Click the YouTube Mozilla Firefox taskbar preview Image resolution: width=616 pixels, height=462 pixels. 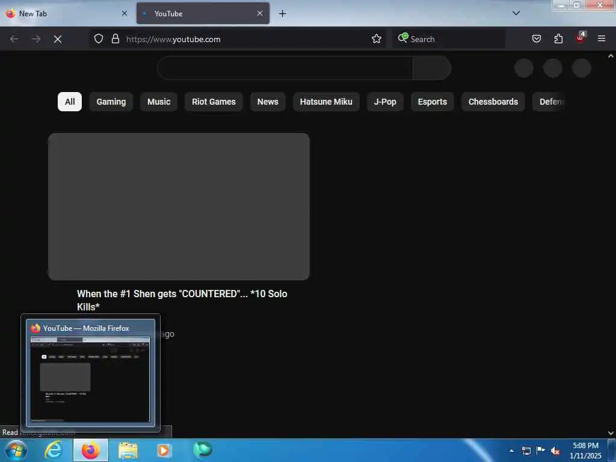click(x=90, y=372)
